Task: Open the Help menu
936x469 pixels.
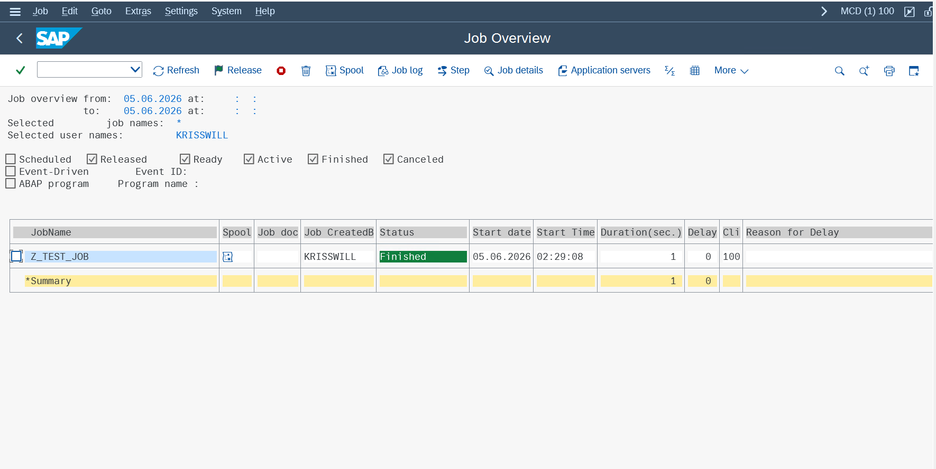Action: click(x=265, y=11)
